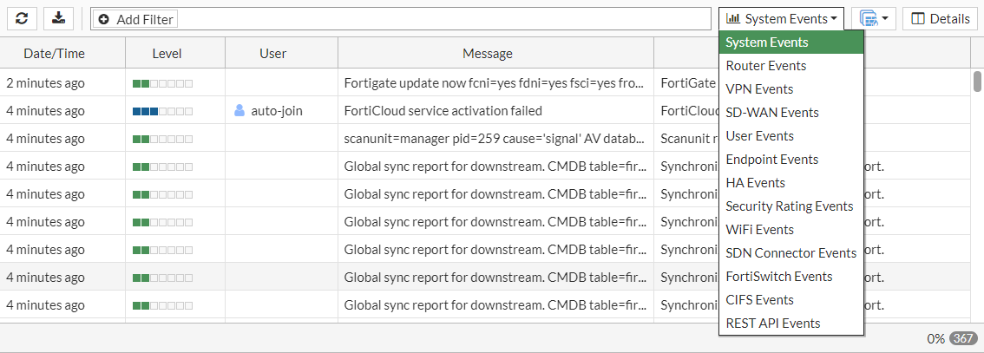This screenshot has width=984, height=353.
Task: Select the FortiCloud service activation failed row
Action: pyautogui.click(x=443, y=110)
